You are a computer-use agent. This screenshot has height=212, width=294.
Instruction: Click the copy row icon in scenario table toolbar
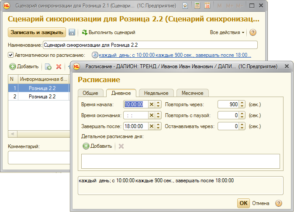48,66
